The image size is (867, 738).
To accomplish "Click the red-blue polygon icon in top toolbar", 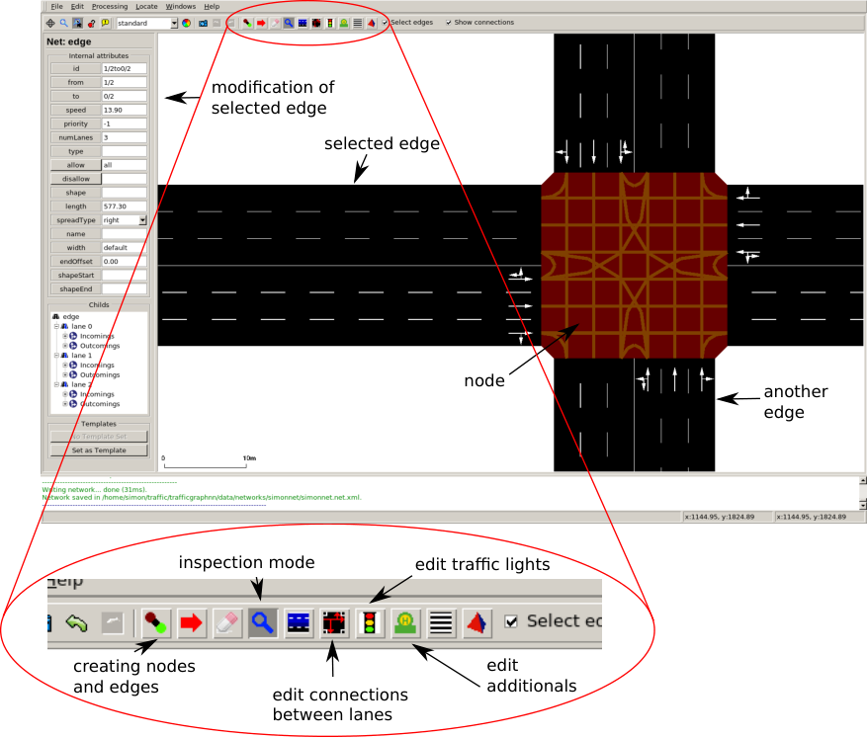I will coord(372,23).
